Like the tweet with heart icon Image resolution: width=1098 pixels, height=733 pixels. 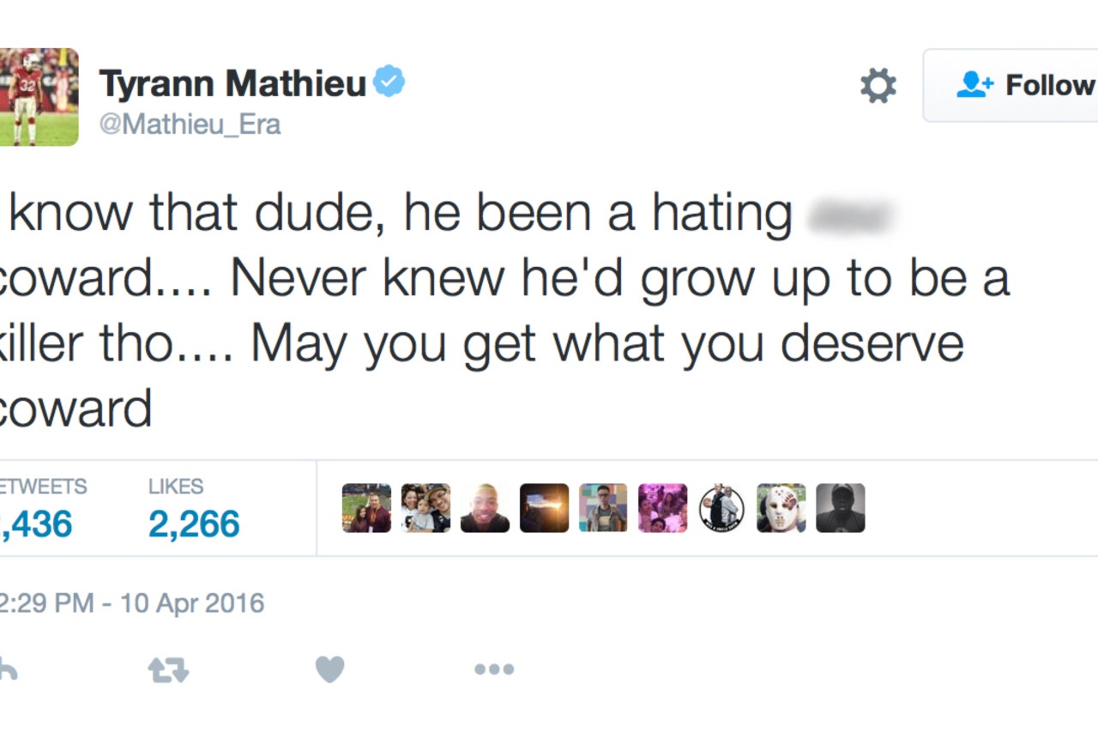click(x=329, y=669)
